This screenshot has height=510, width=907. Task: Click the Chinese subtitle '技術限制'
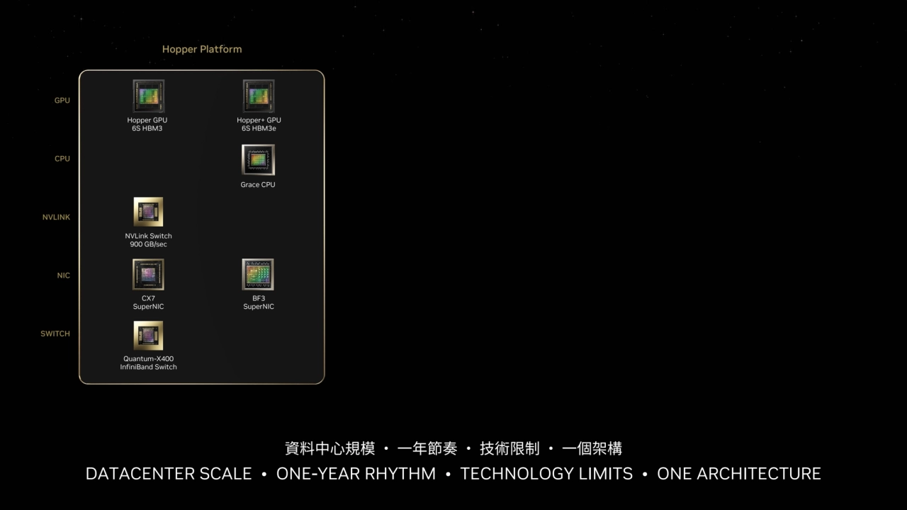point(509,448)
